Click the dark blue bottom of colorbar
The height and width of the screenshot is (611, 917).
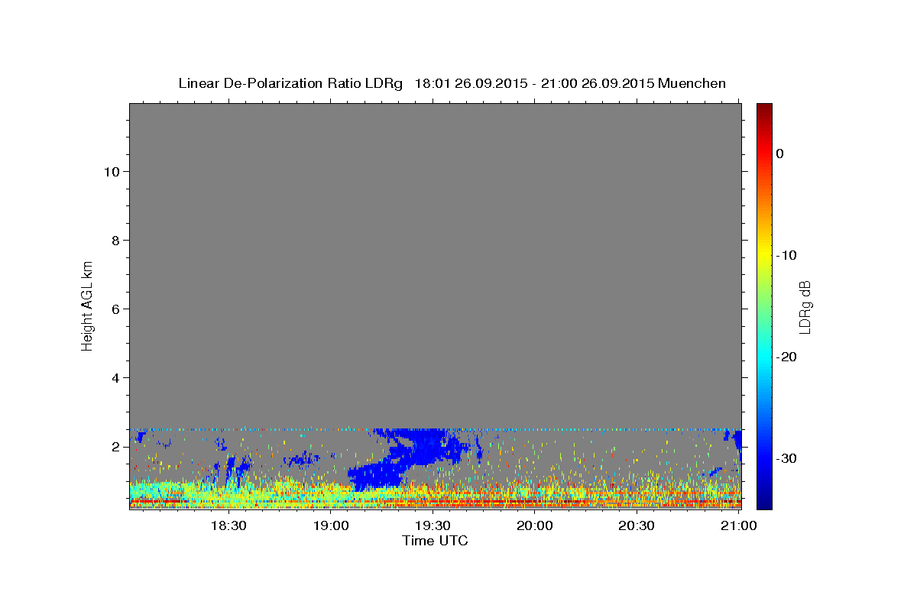pos(764,503)
